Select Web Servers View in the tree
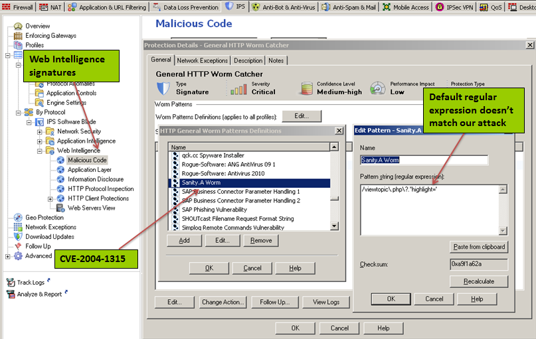The width and height of the screenshot is (536, 339). click(91, 208)
